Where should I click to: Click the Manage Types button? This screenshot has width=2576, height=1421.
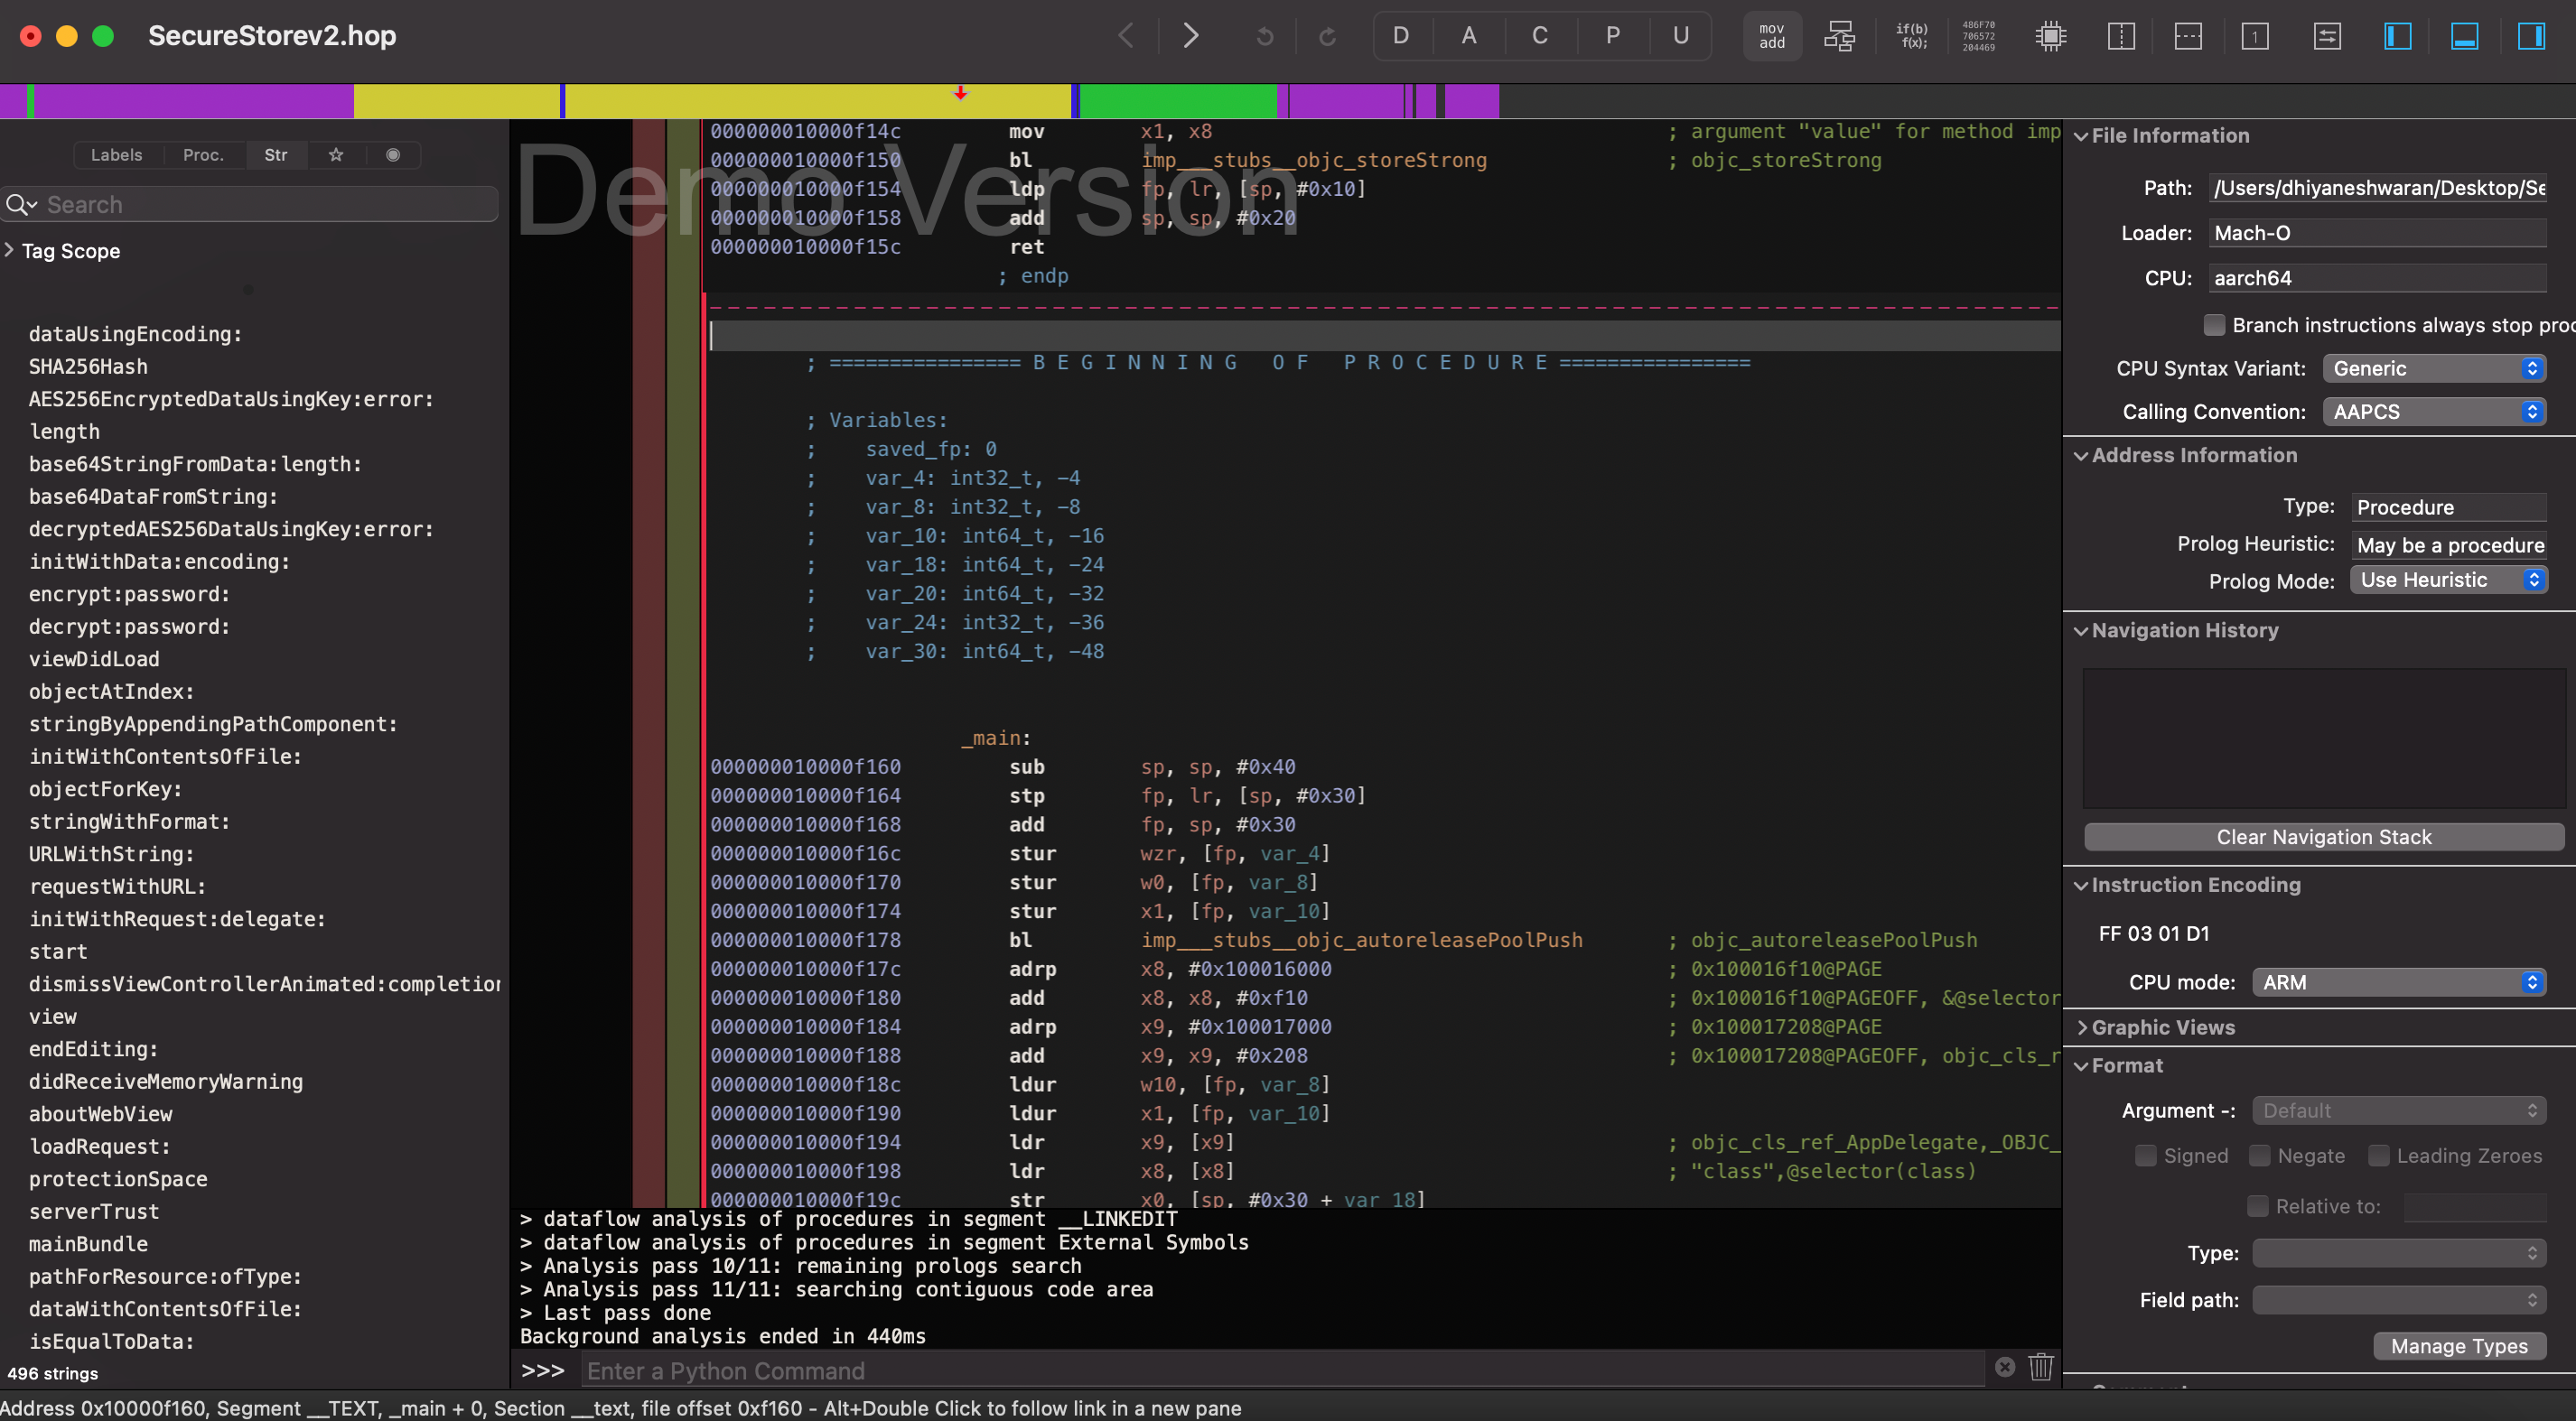[2459, 1346]
